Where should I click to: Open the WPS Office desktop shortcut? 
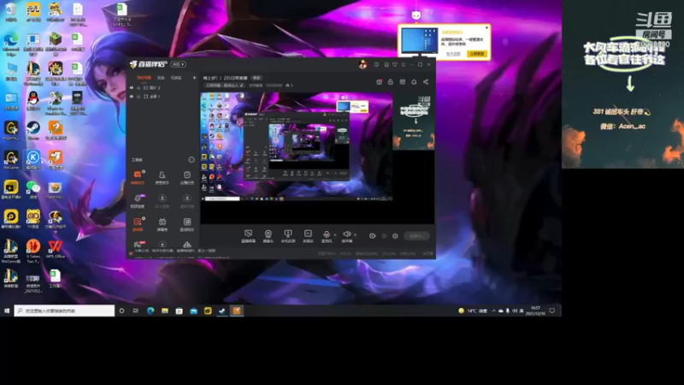click(56, 249)
